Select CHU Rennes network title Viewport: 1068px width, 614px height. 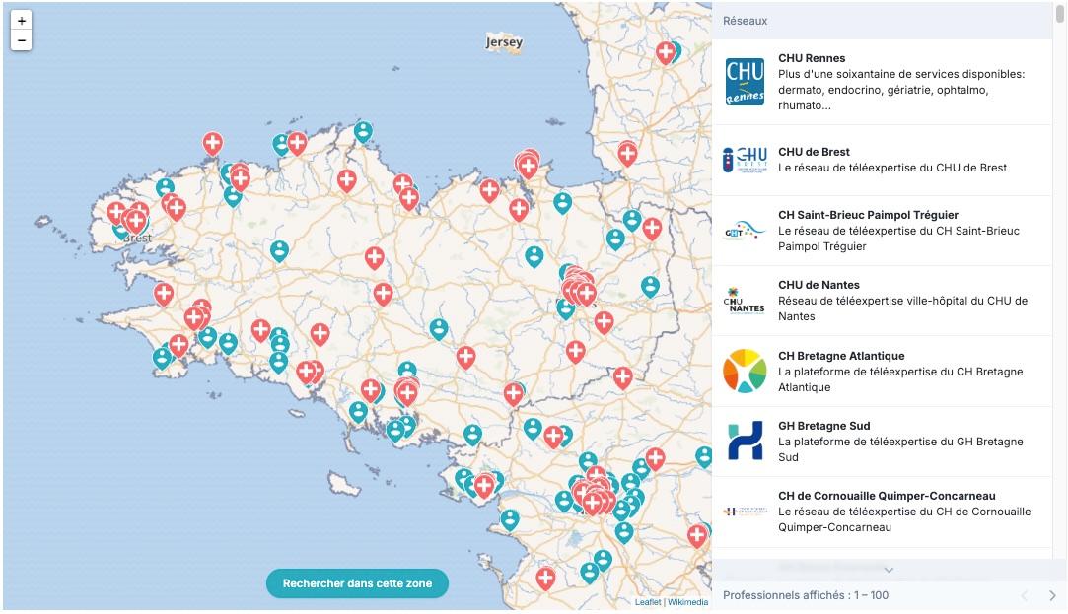(812, 58)
